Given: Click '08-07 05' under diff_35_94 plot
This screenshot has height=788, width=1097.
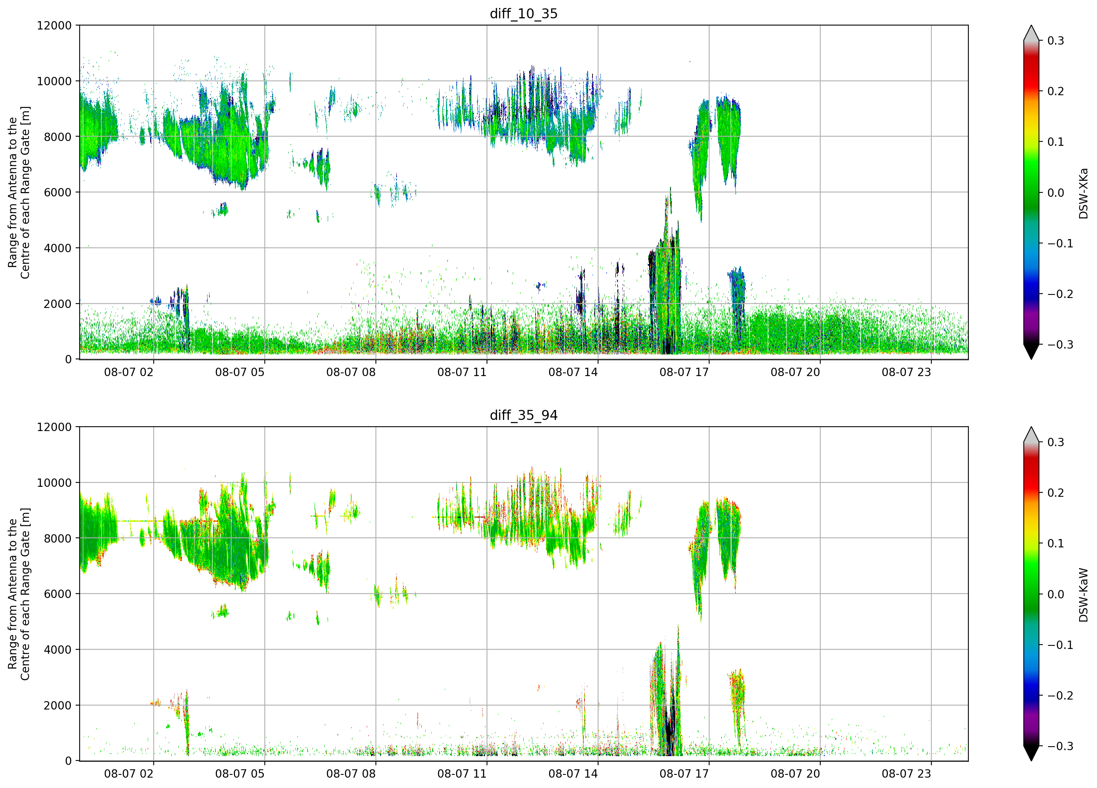Looking at the screenshot, I should pos(240,774).
